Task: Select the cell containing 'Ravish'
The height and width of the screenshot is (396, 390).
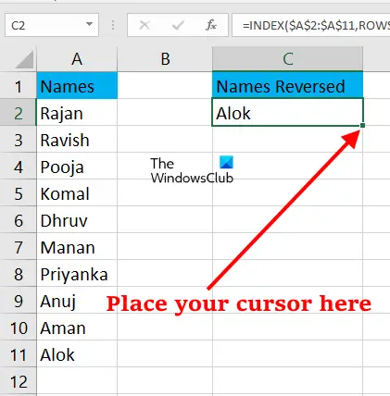Action: click(77, 139)
